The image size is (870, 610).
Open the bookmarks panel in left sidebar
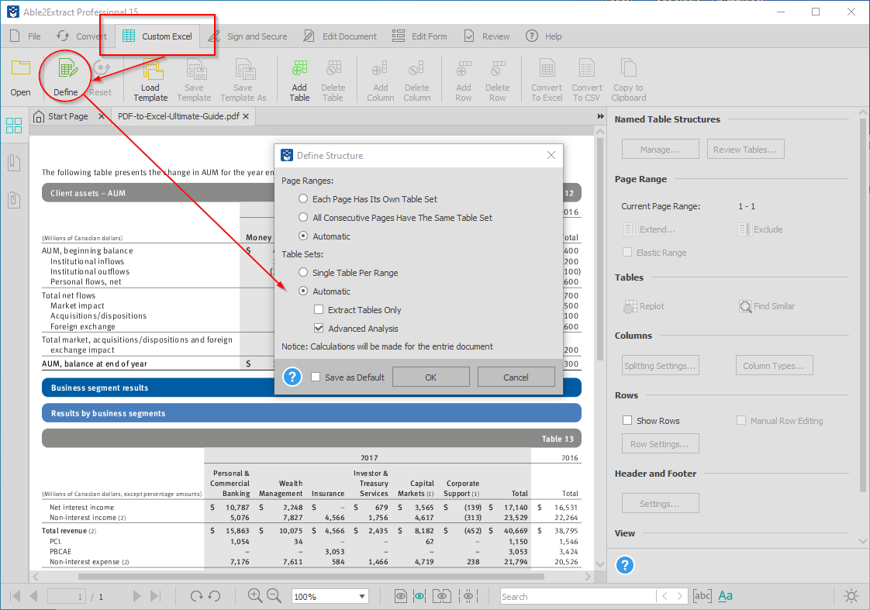[x=14, y=163]
